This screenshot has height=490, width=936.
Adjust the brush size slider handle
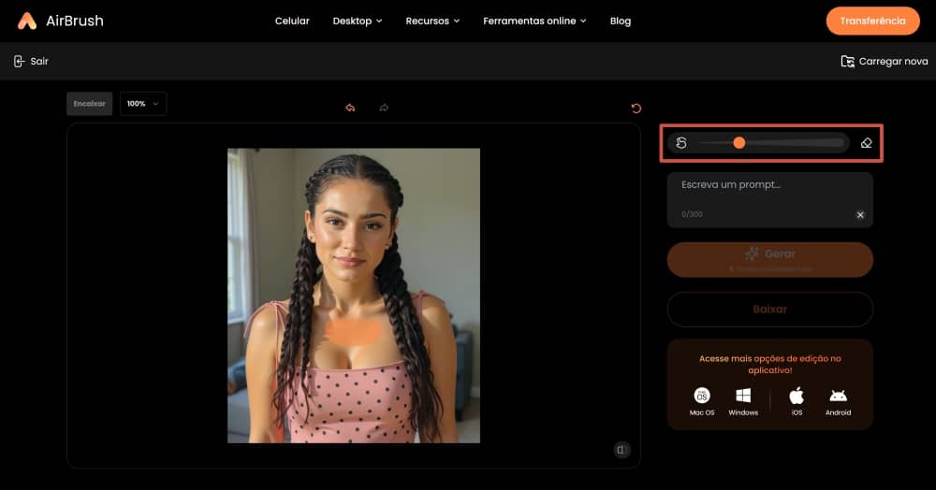(739, 143)
